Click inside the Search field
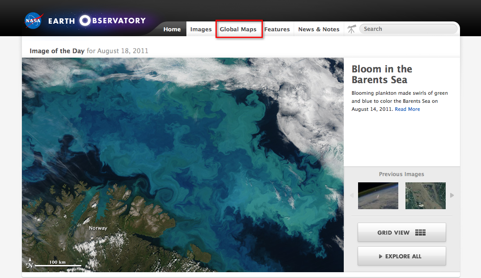The height and width of the screenshot is (278, 481). 408,29
